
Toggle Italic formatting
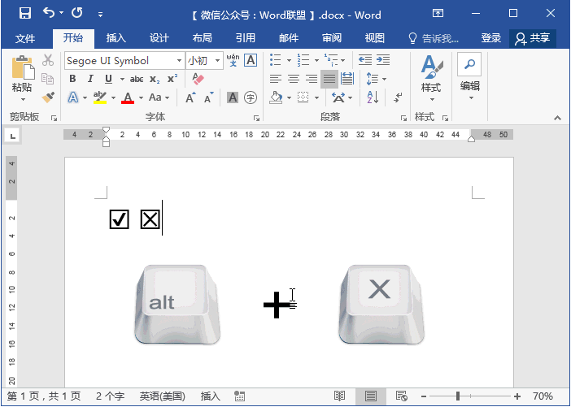(x=90, y=79)
